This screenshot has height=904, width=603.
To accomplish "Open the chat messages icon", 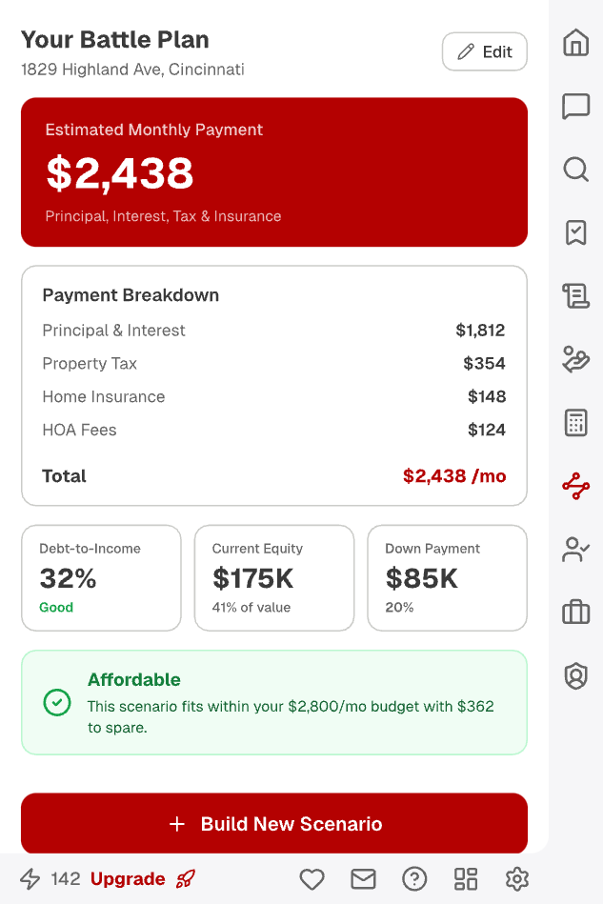I will (x=575, y=107).
